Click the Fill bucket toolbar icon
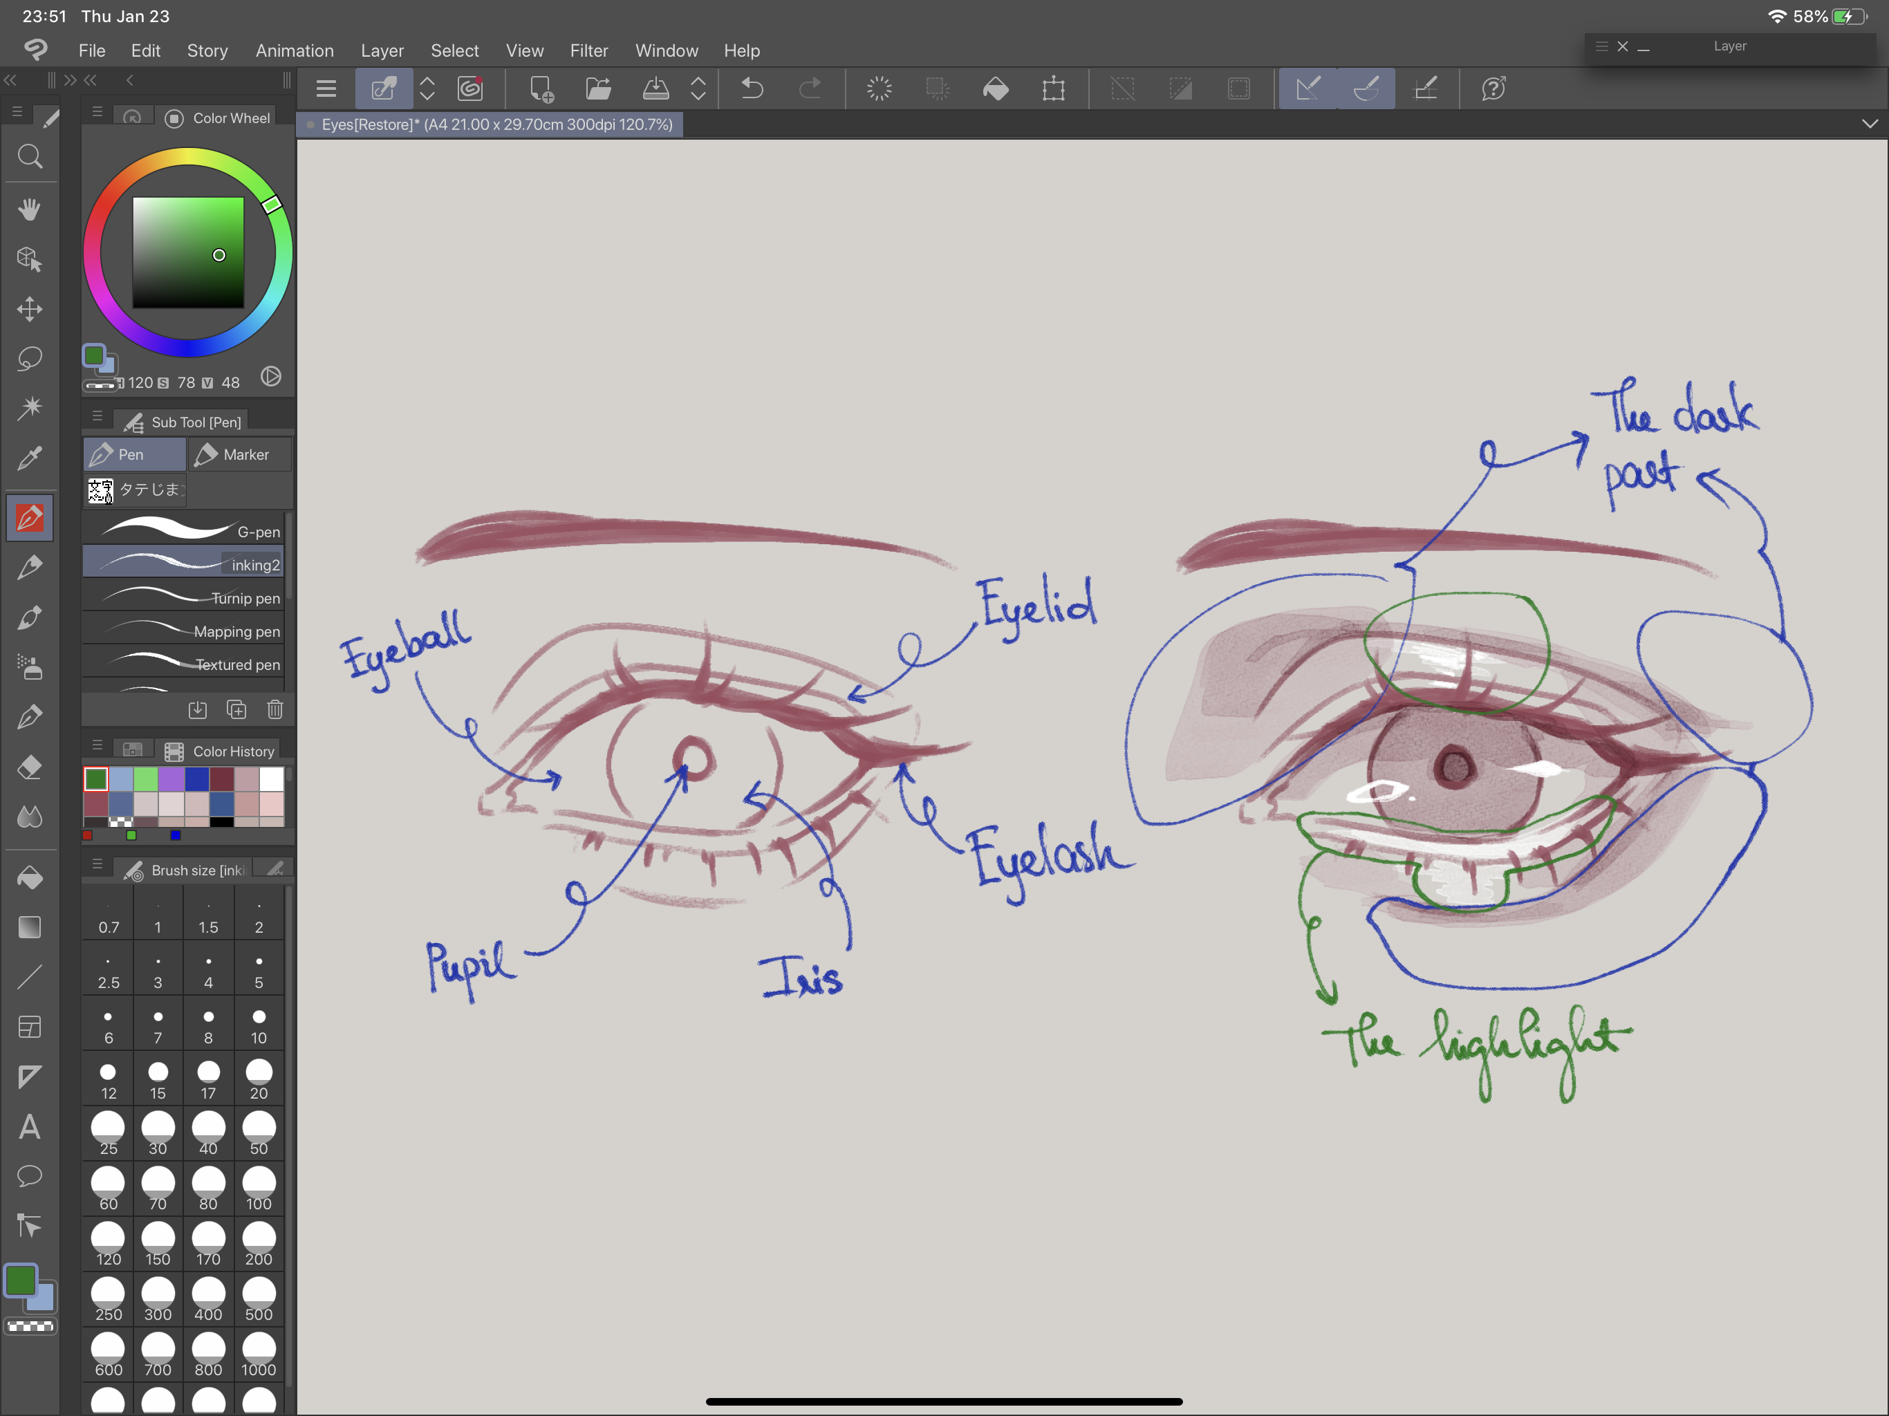Viewport: 1889px width, 1416px height. [x=996, y=88]
